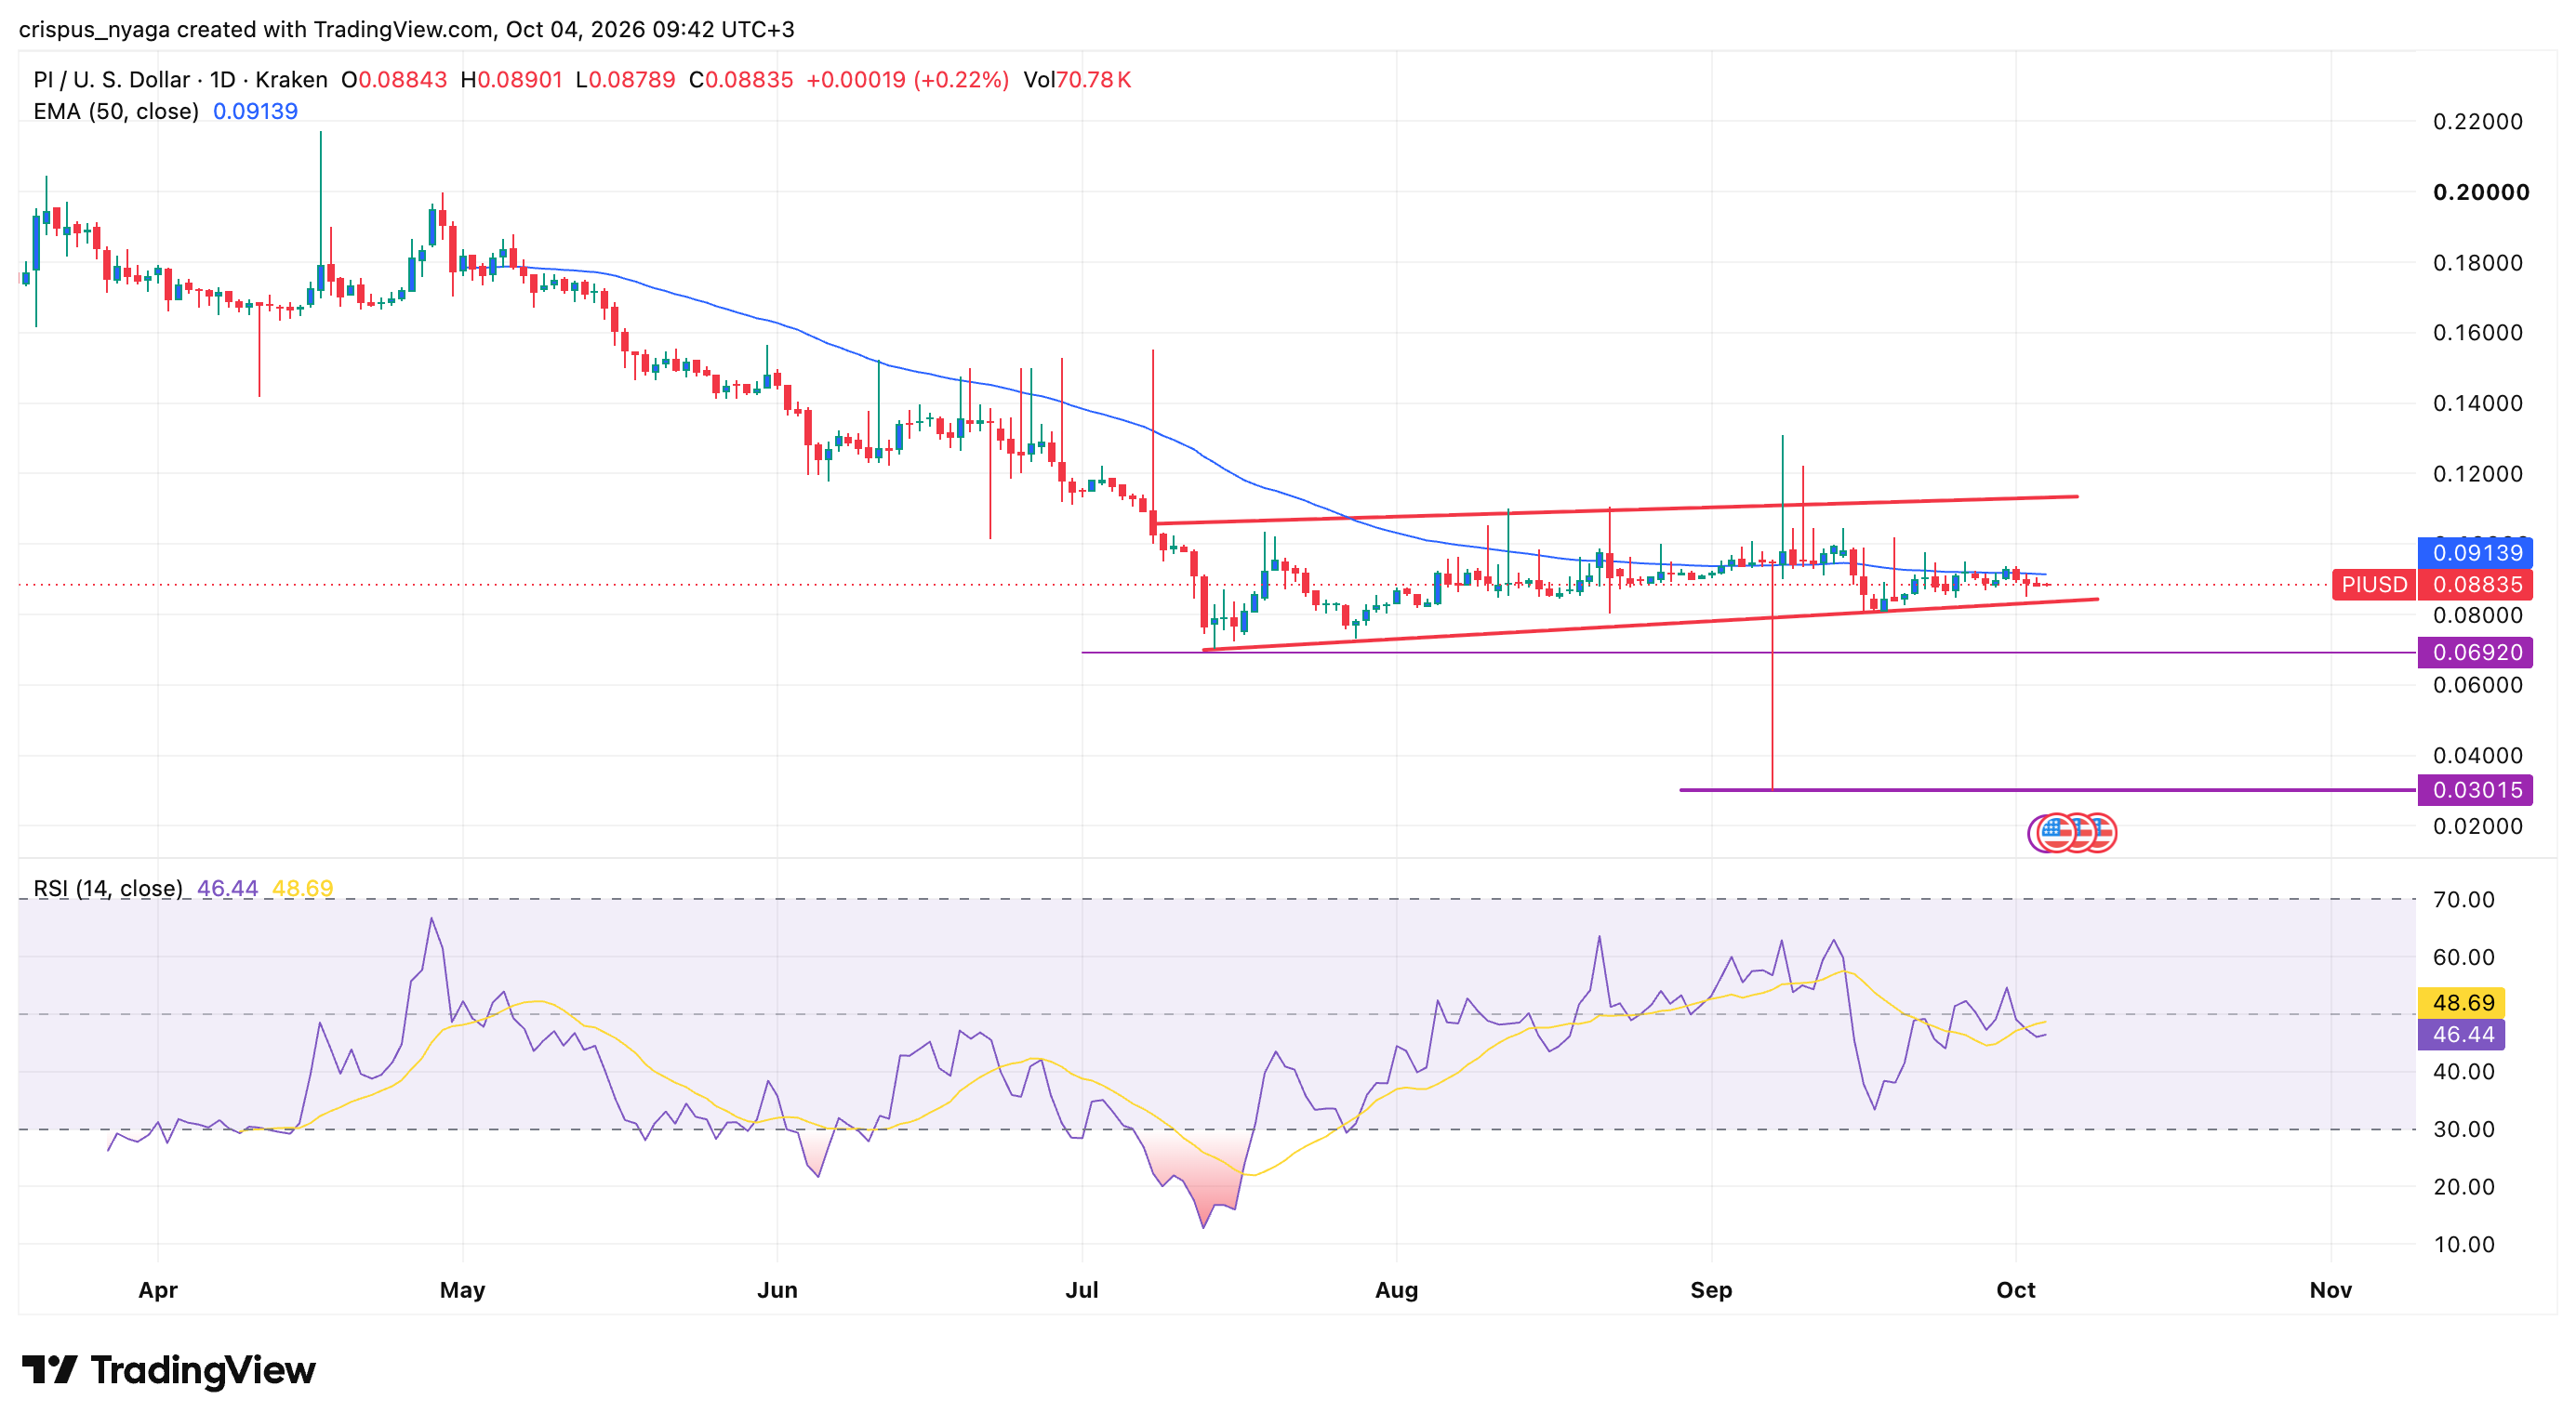Select the purple 0.06920 support level label

2476,653
